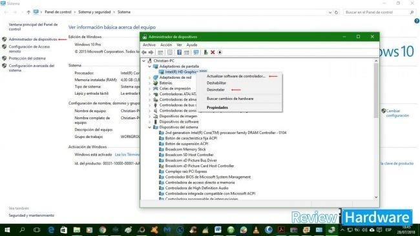Collapse the Christian-PC root node
This screenshot has width=420, height=236.
point(144,61)
